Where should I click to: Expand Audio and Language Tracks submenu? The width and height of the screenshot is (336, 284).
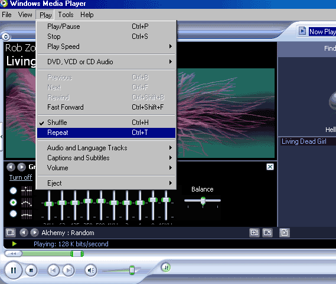tap(106, 148)
